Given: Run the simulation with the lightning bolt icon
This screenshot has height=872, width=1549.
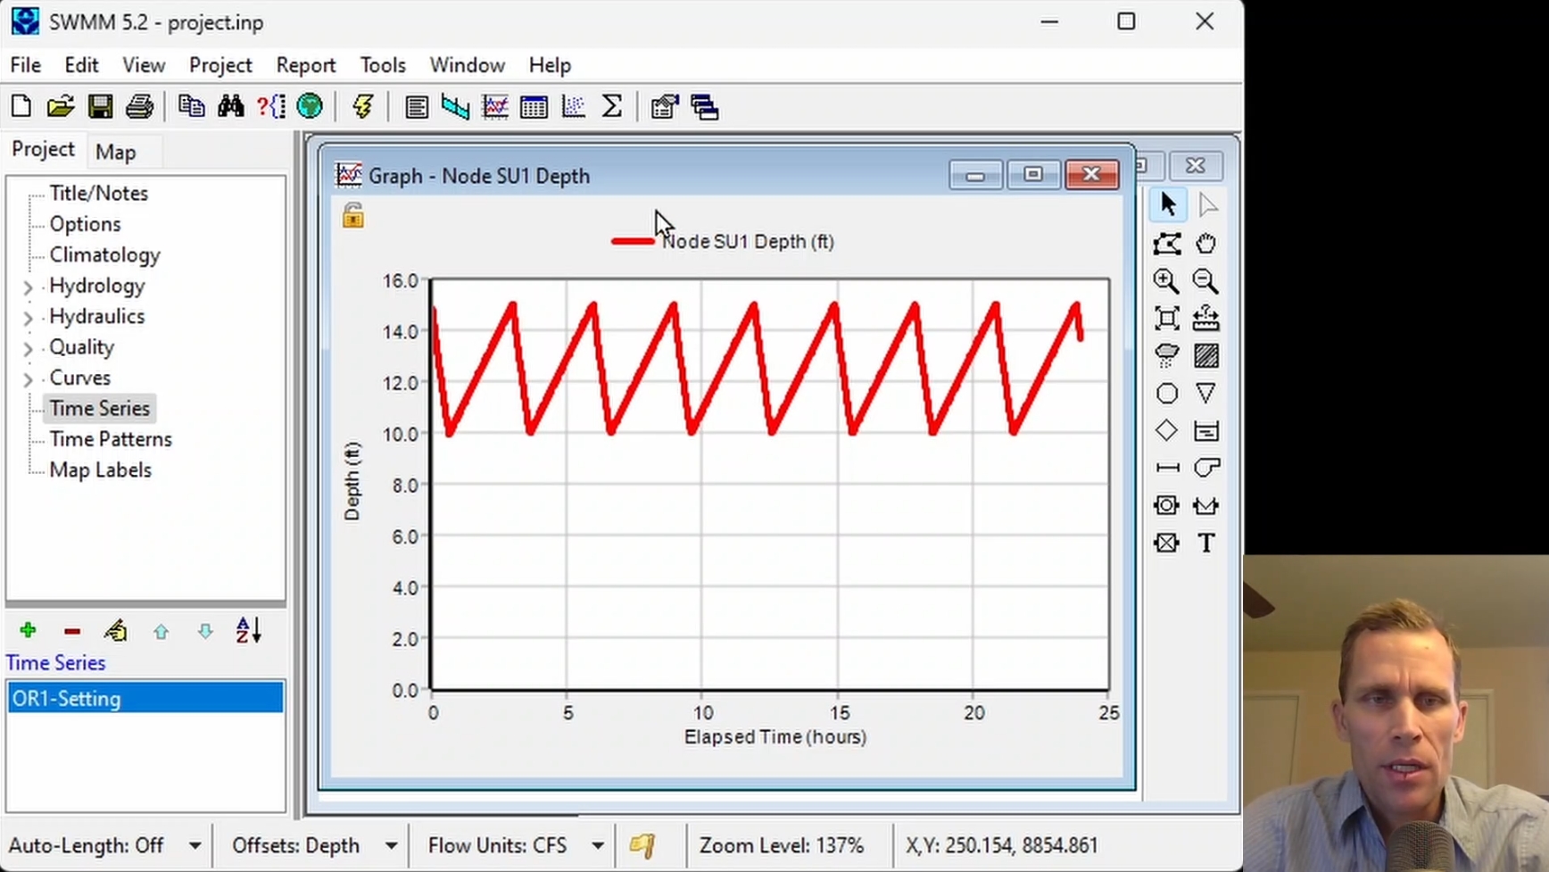Looking at the screenshot, I should 362,107.
